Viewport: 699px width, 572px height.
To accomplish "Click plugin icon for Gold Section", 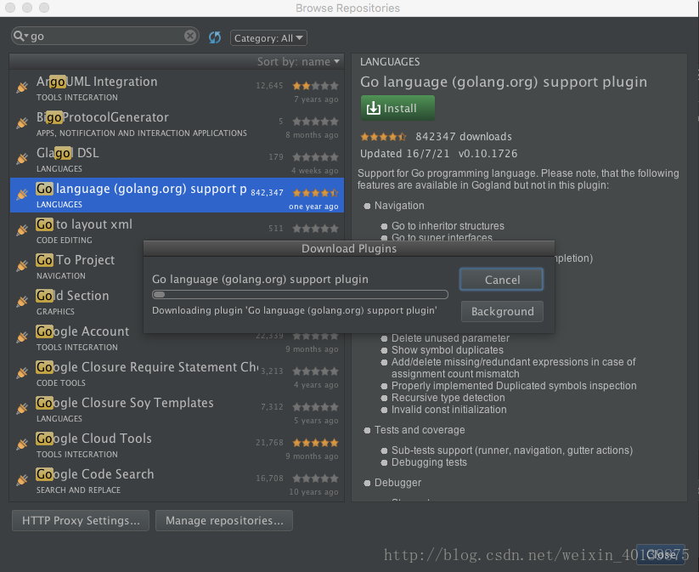I will pos(22,302).
